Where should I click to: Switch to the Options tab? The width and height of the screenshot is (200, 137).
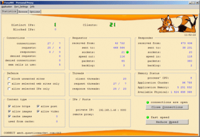[35, 12]
